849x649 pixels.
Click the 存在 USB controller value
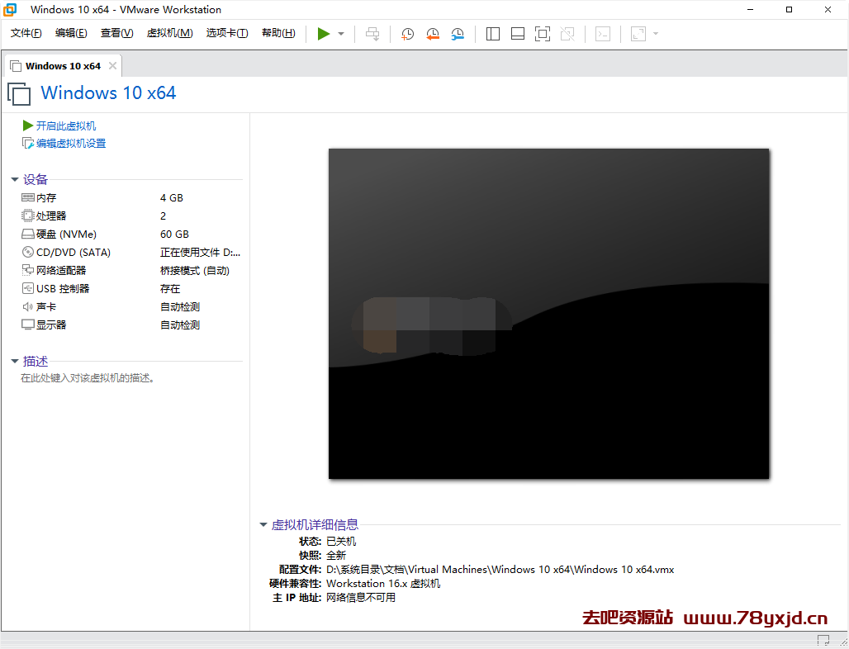[x=170, y=289]
